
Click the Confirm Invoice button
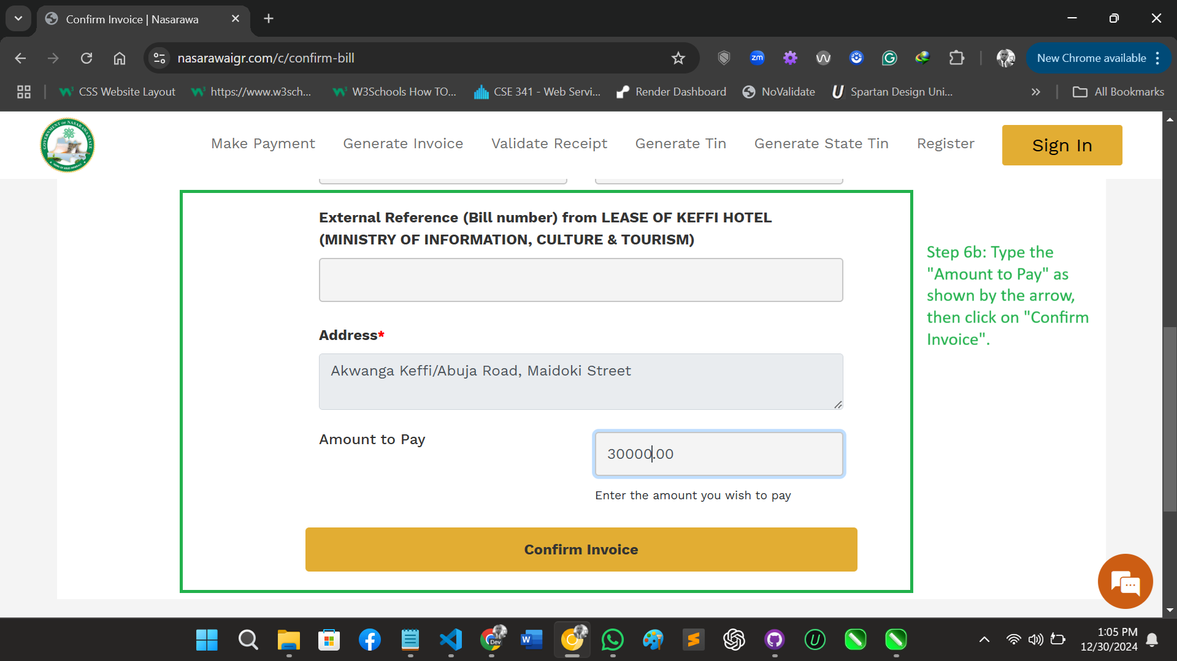click(581, 550)
